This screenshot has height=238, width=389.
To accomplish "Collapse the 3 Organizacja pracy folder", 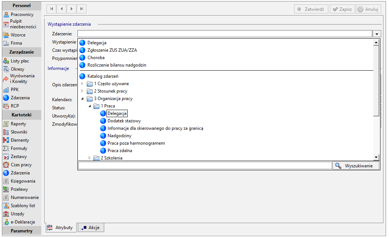I will tap(82, 99).
